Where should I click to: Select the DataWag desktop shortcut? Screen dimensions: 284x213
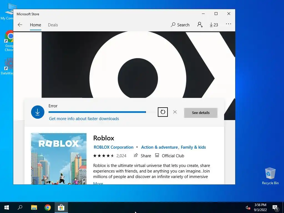click(x=7, y=66)
